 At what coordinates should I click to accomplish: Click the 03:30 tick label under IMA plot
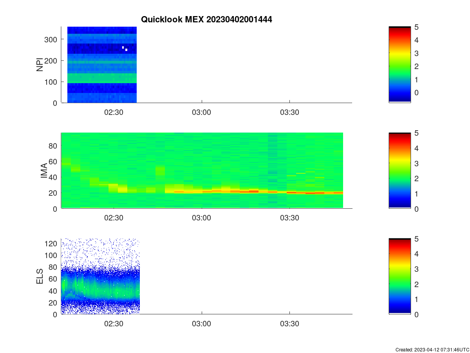coord(289,218)
